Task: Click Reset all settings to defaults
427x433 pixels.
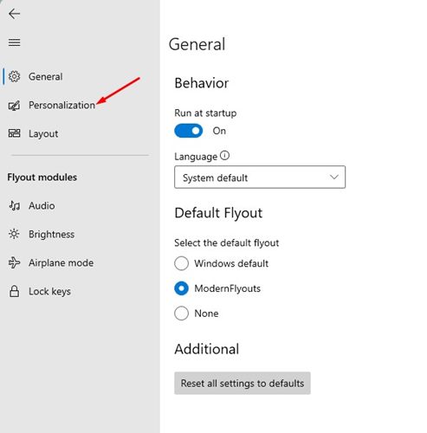Action: (x=243, y=383)
